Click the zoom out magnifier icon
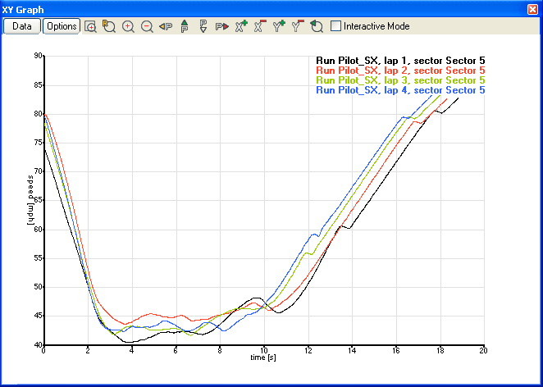The image size is (543, 387). [x=147, y=26]
